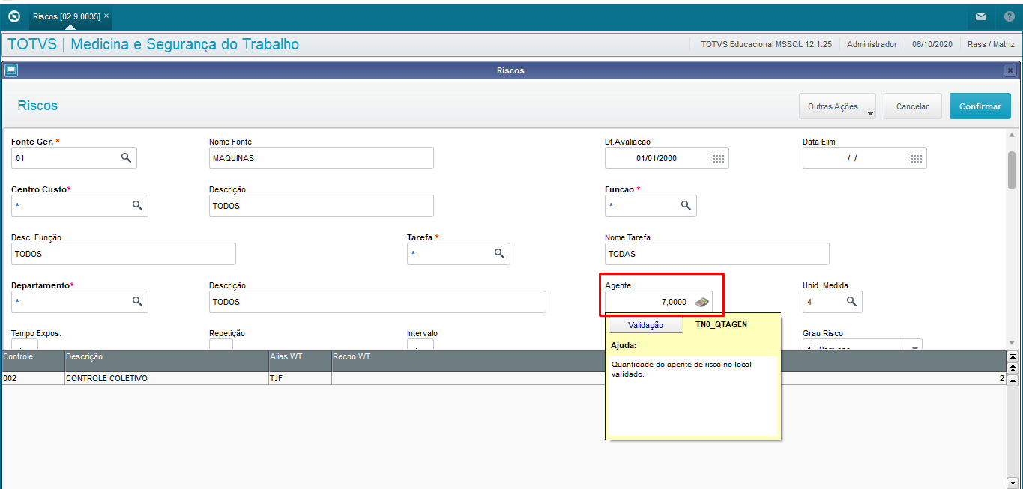Click Departamento Descrição field

pos(378,302)
